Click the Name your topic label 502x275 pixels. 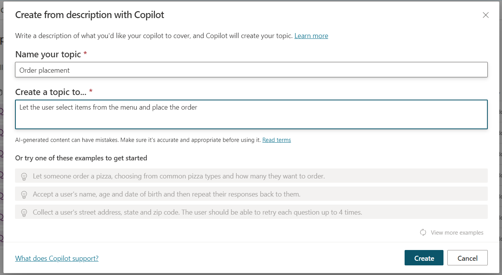[48, 55]
